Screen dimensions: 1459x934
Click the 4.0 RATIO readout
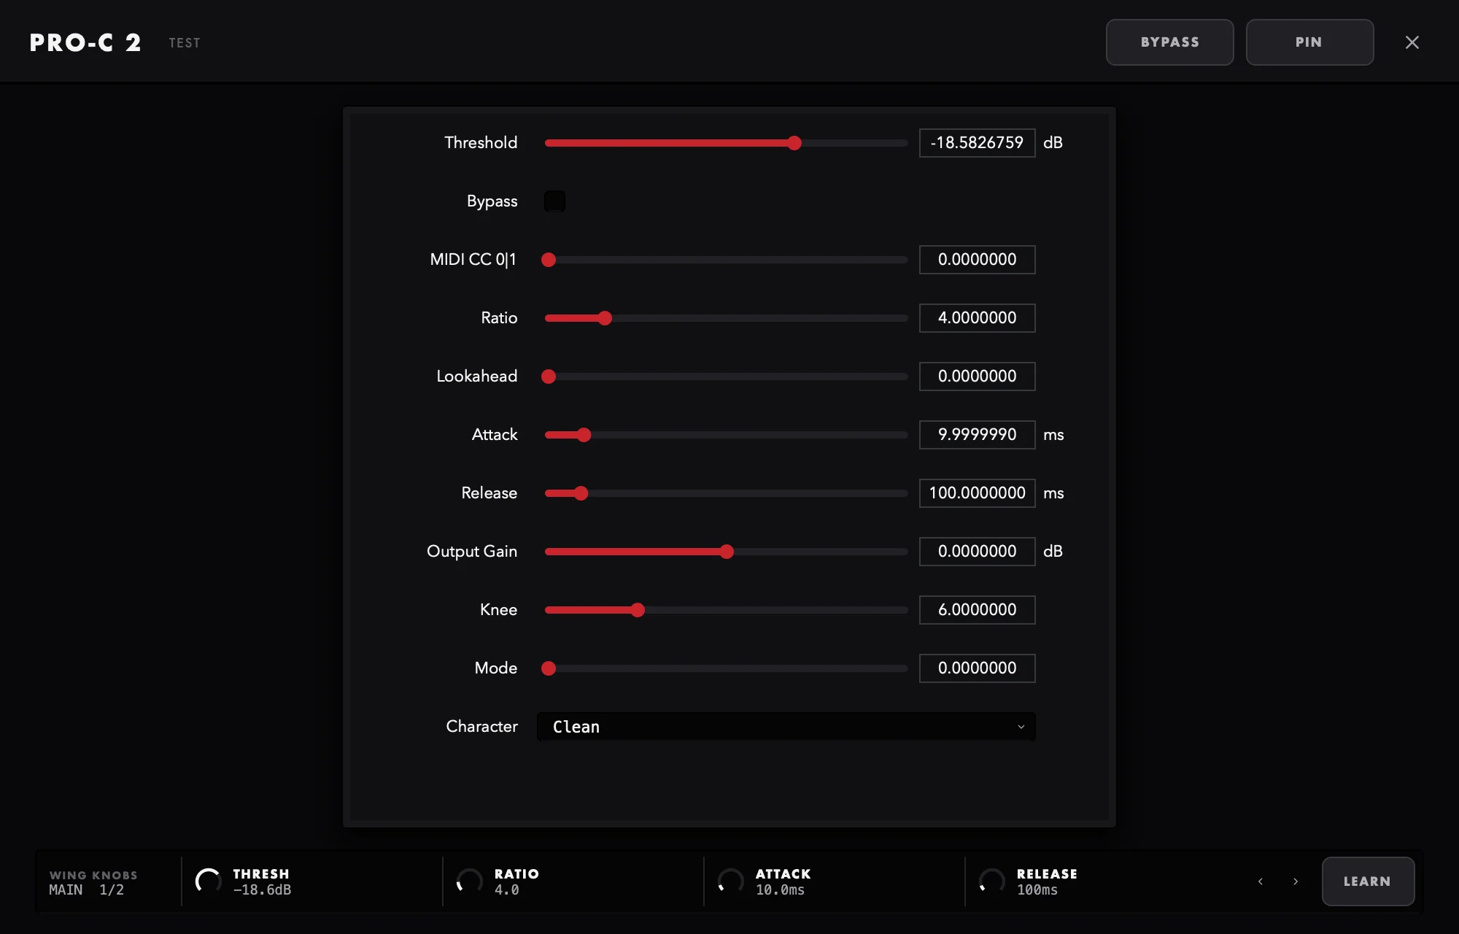[x=507, y=890]
